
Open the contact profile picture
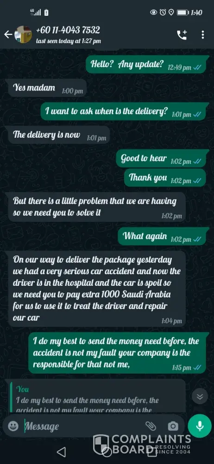[23, 35]
